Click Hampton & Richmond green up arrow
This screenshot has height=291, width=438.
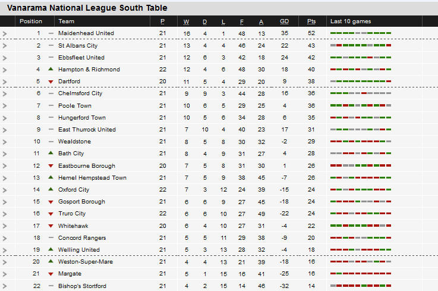[51, 69]
